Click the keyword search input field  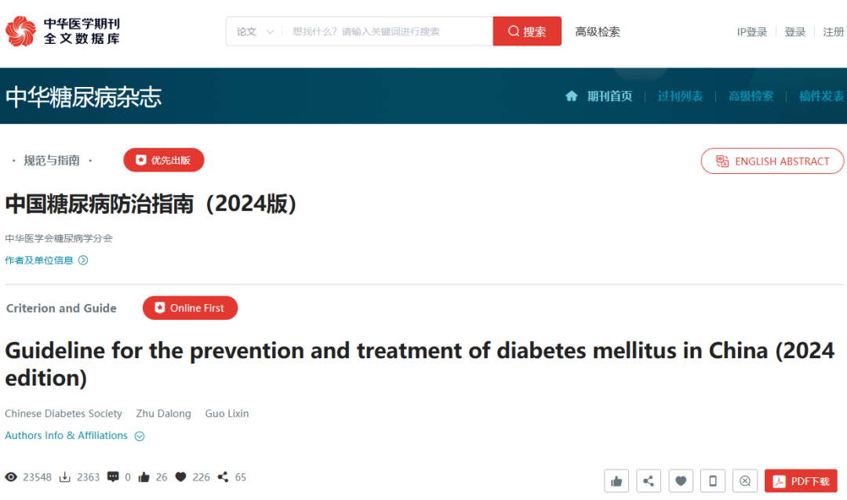click(x=388, y=31)
